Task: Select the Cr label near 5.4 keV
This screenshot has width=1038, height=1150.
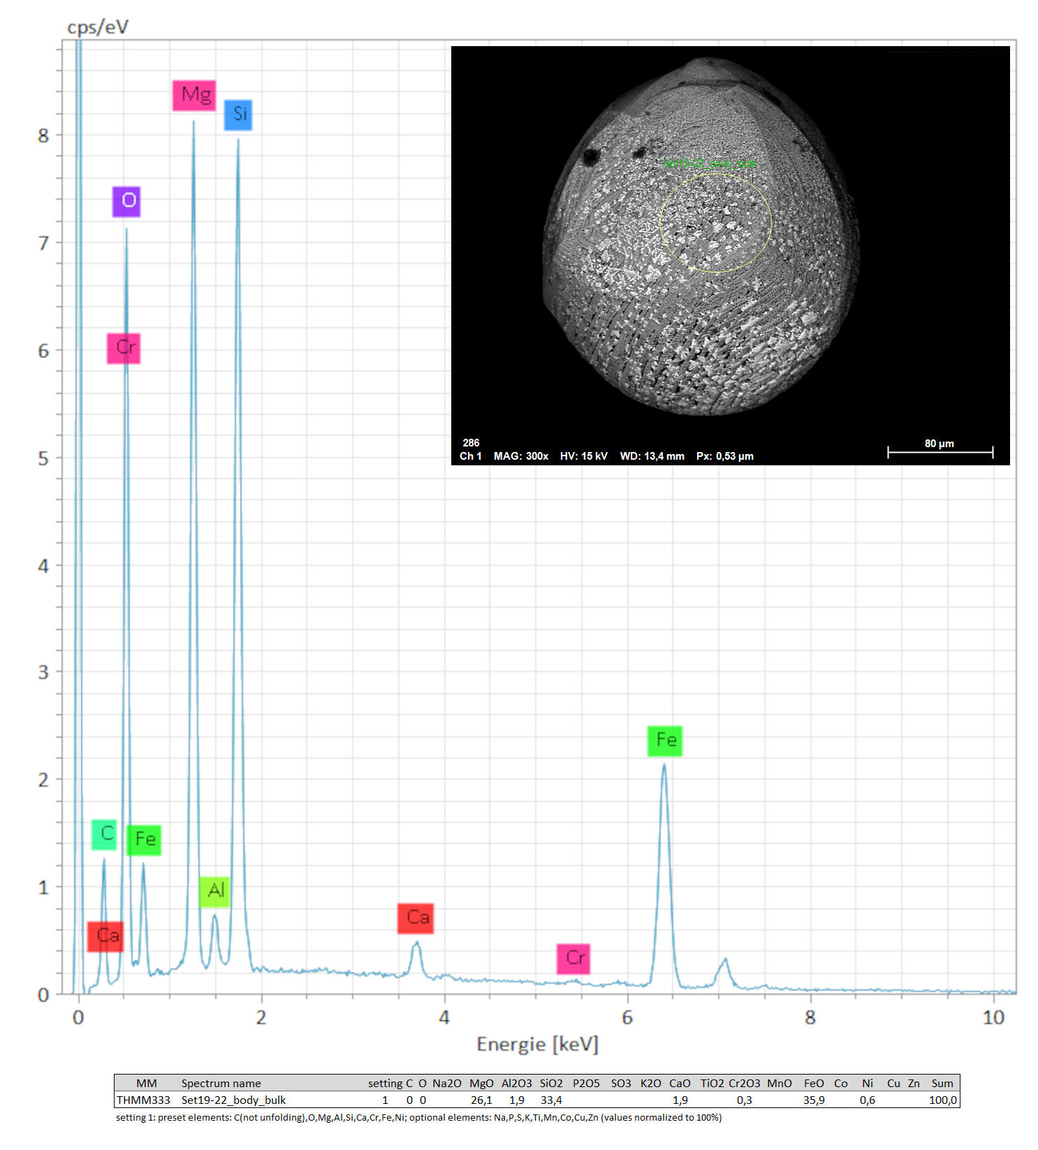Action: 573,959
